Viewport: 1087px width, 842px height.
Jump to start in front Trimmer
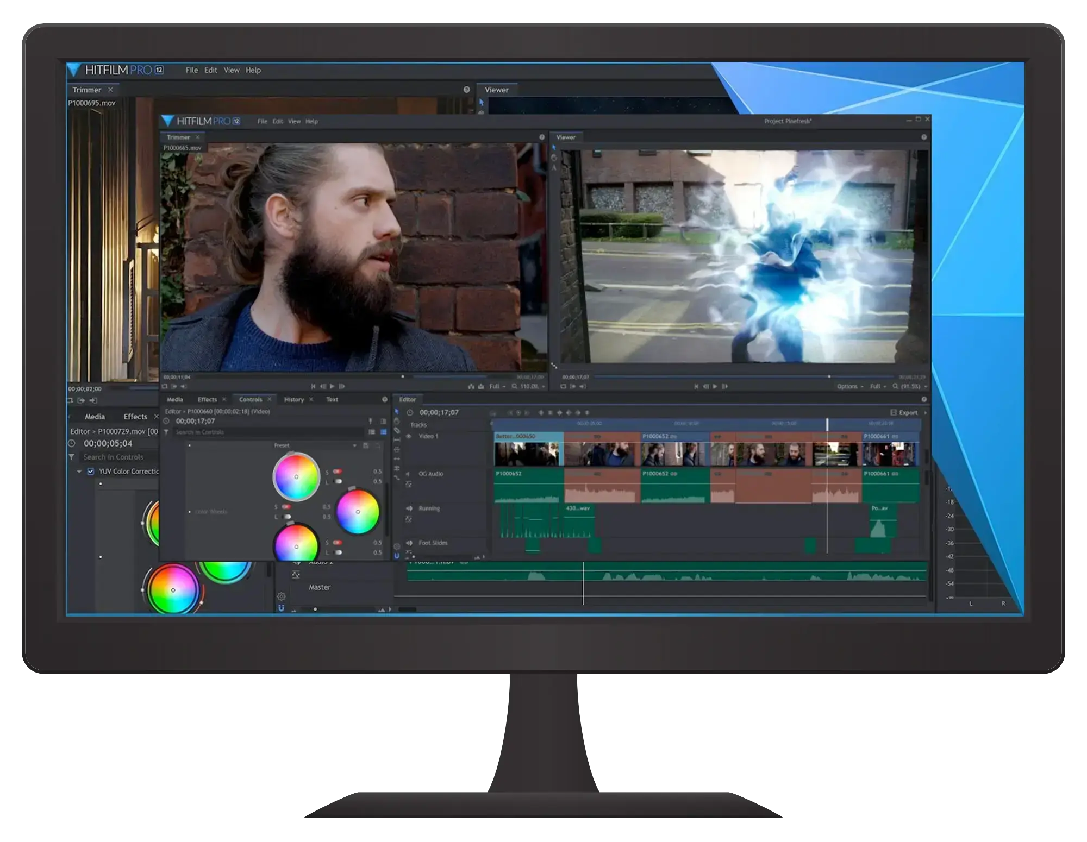[x=313, y=386]
